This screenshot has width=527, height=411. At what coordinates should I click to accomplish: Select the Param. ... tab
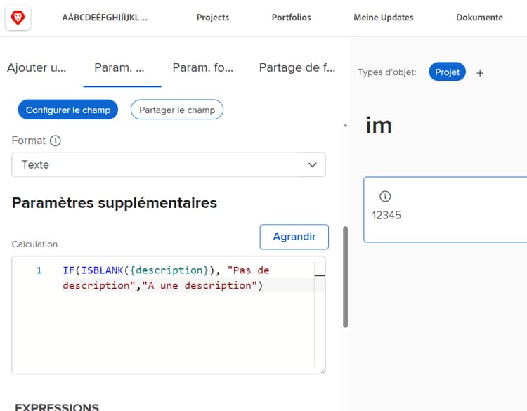119,67
